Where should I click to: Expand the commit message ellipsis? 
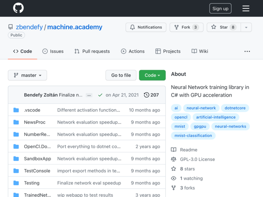click(89, 95)
